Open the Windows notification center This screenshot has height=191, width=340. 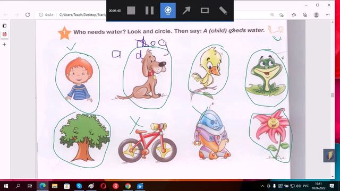(331, 186)
